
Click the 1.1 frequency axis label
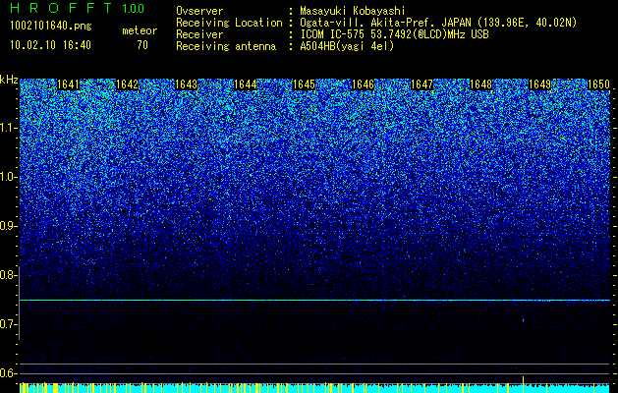[7, 128]
